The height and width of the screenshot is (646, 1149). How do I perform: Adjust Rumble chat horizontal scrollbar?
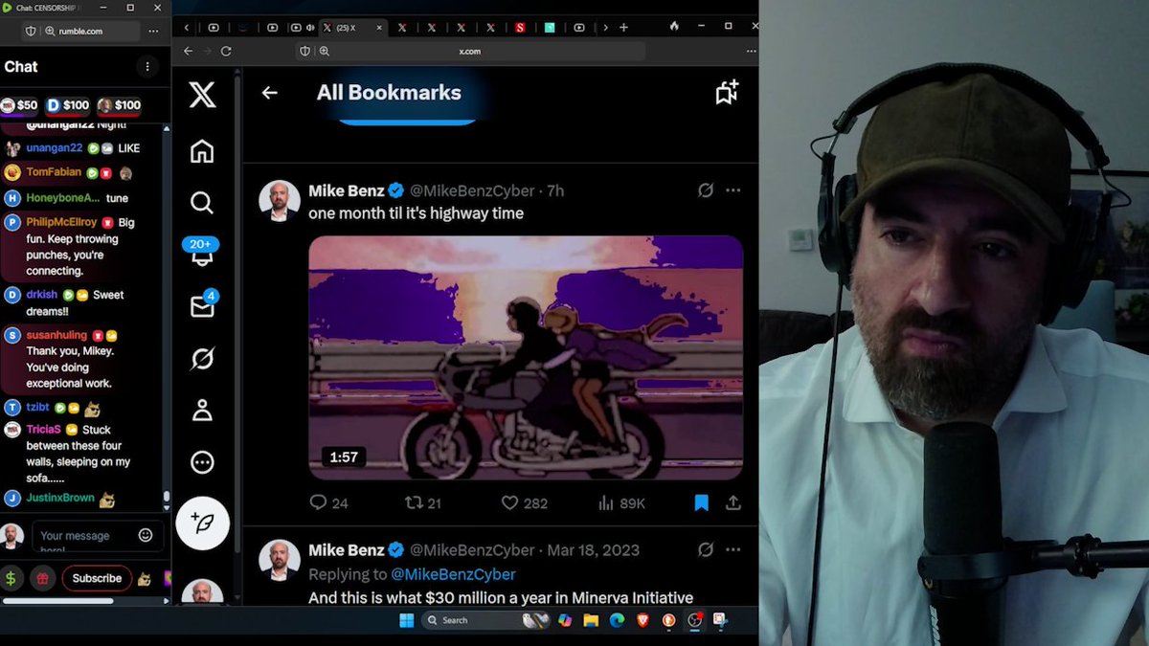pyautogui.click(x=58, y=601)
